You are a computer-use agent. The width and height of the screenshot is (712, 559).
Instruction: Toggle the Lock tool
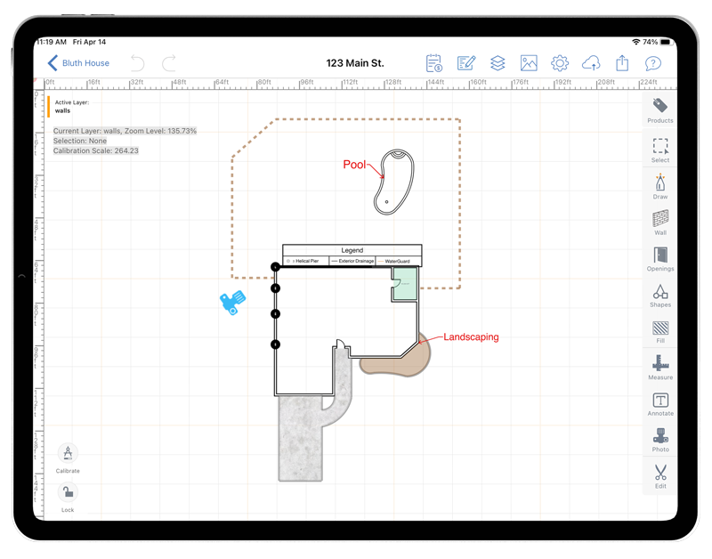point(68,492)
